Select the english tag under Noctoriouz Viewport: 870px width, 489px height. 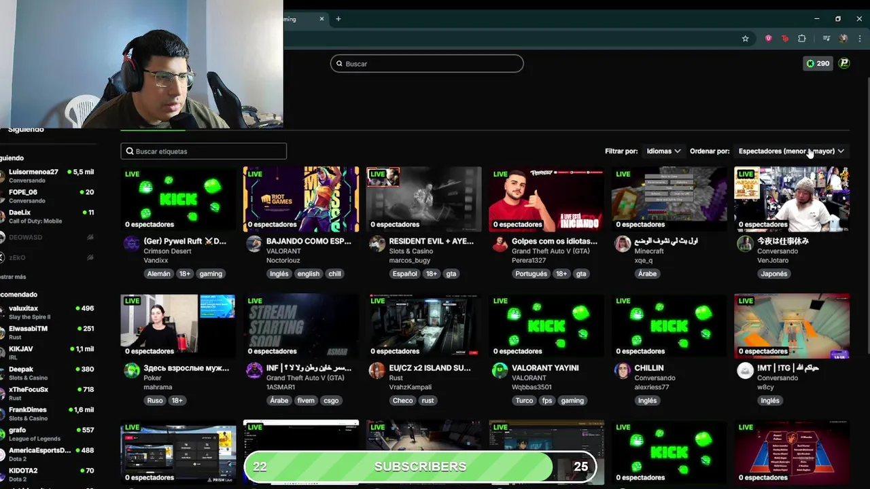tap(308, 274)
